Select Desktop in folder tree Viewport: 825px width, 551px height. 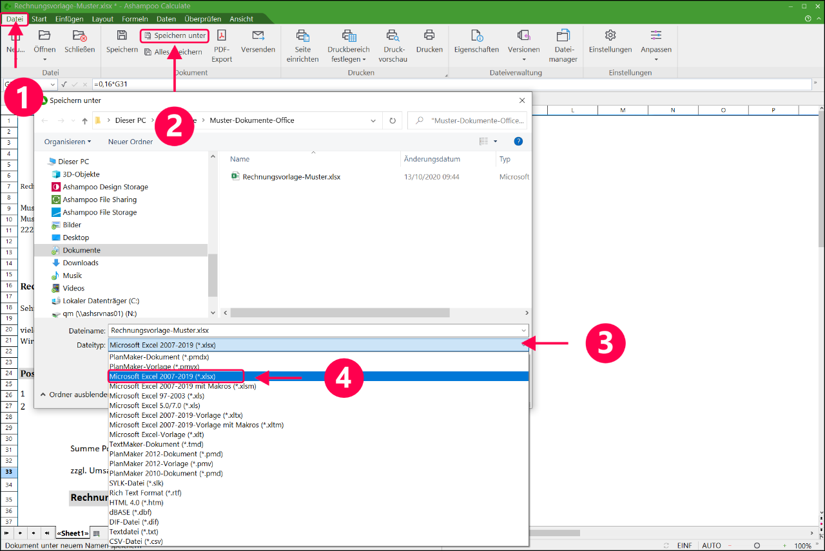75,238
